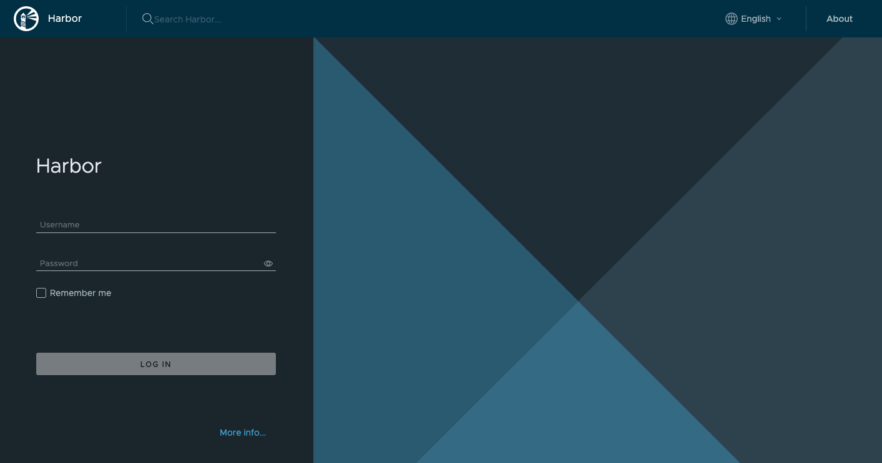Viewport: 882px width, 463px height.
Task: Hide the password by clicking the eye icon
Action: (268, 263)
